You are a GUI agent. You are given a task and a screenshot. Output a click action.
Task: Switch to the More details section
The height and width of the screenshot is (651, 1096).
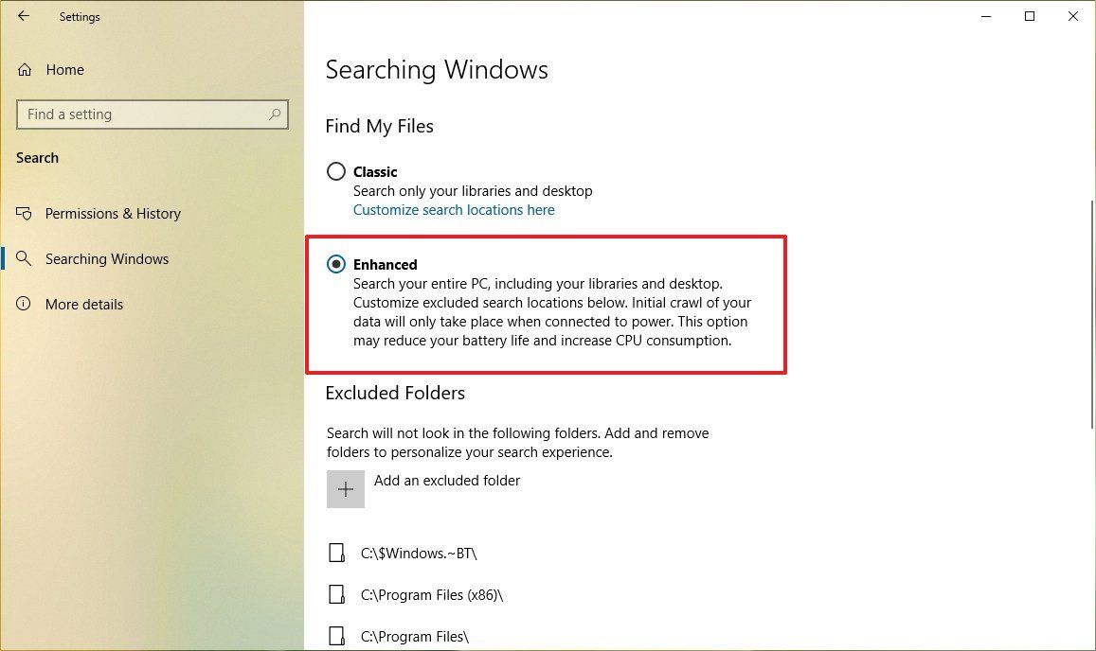[84, 304]
